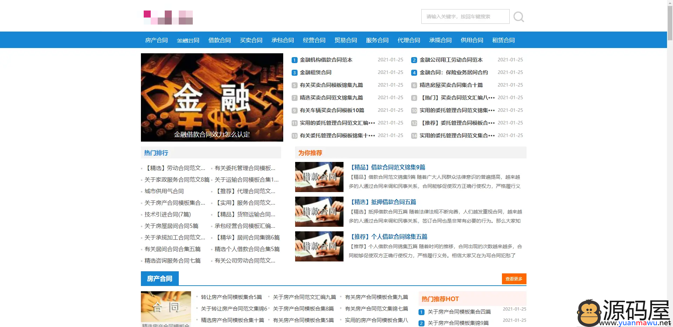Open hot recommendation 关于房产合同模板集锦9篇

pyautogui.click(x=458, y=323)
